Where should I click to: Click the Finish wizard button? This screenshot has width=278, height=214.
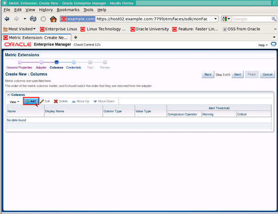(x=252, y=74)
